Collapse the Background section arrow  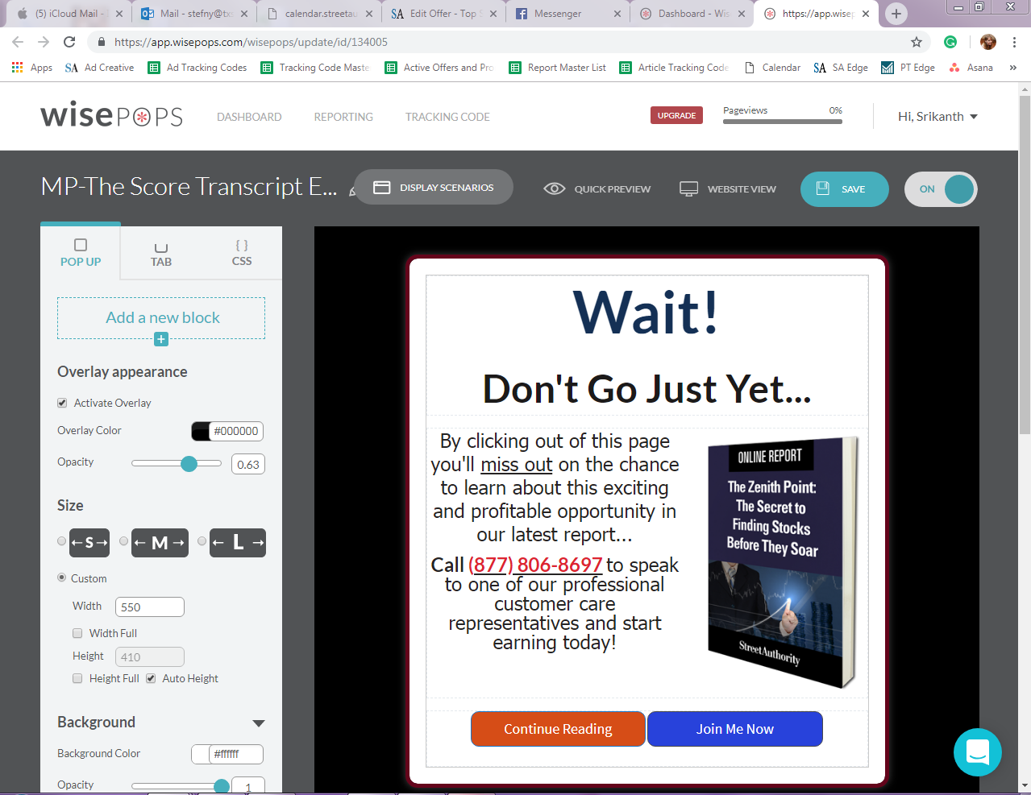coord(259,723)
